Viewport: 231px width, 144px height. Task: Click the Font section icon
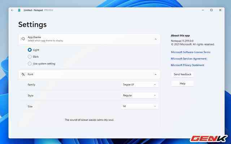point(23,74)
